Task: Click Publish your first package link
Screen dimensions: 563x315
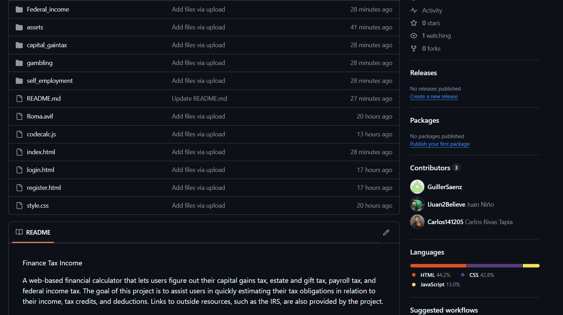Action: click(440, 144)
